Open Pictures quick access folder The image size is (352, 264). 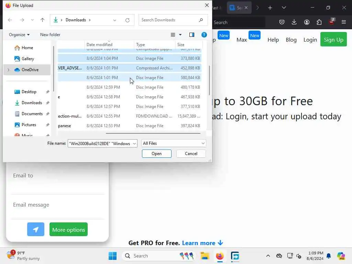point(29,125)
